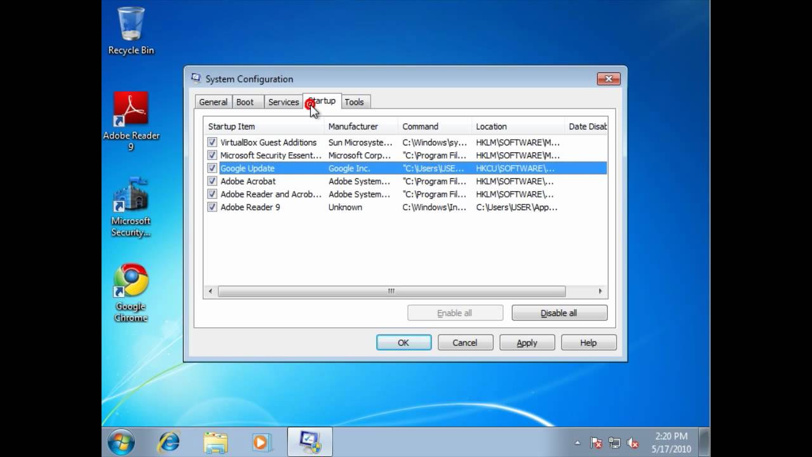Click the Cancel button
Image resolution: width=812 pixels, height=457 pixels.
465,343
